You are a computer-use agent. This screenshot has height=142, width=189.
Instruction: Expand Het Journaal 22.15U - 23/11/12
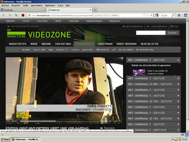click(x=153, y=101)
